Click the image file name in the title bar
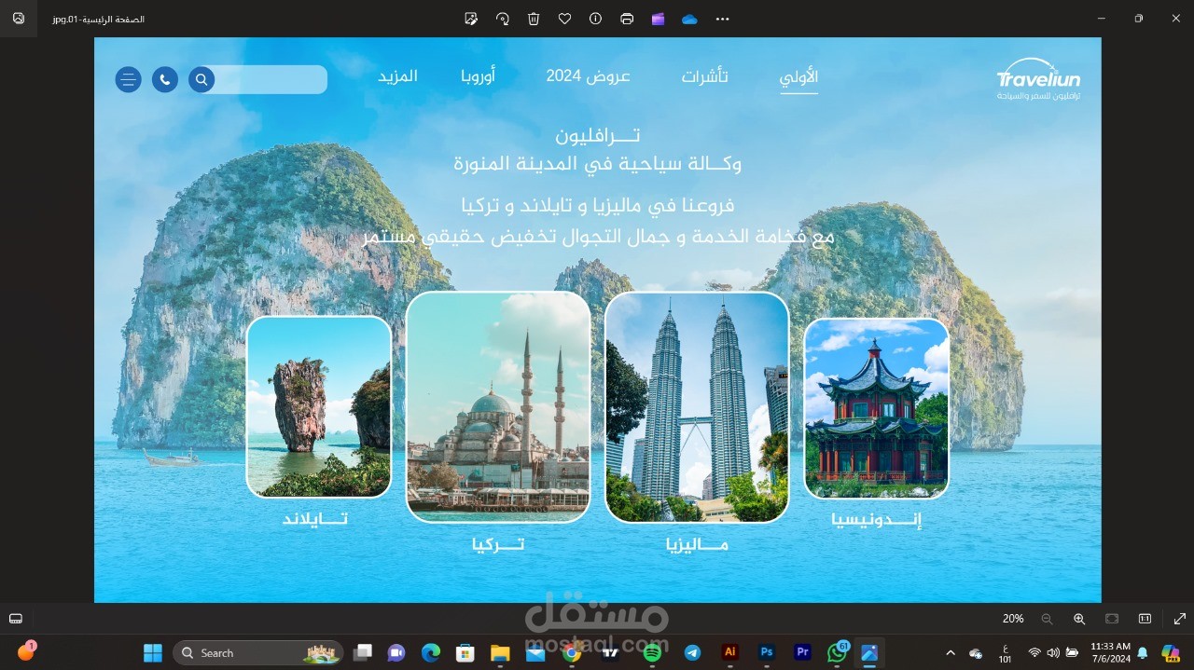The width and height of the screenshot is (1194, 670). coord(99,20)
